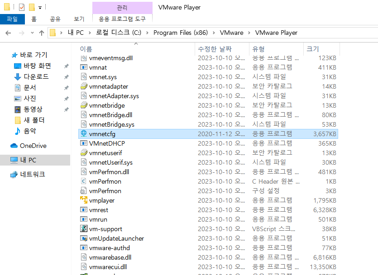Select 바로 가기 quick access header
The image size is (378, 275).
(29, 55)
